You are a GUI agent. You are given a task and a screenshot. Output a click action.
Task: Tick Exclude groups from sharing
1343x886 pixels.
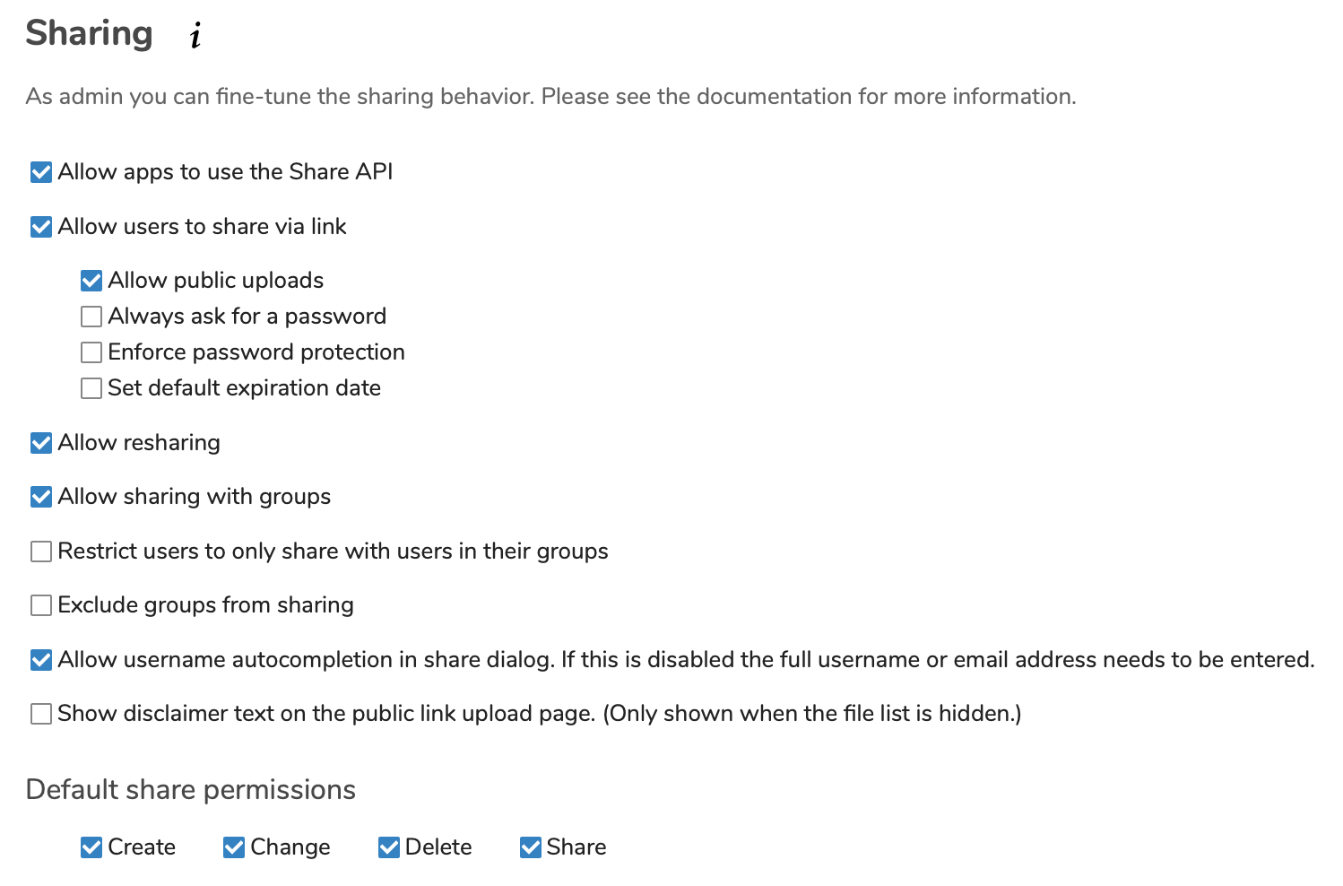tap(41, 605)
